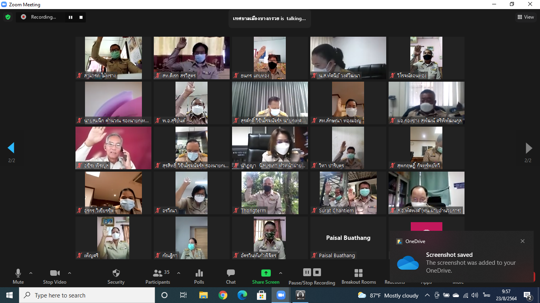Click the active speaker talking banner
Viewport: 540px width, 303px height.
(270, 19)
